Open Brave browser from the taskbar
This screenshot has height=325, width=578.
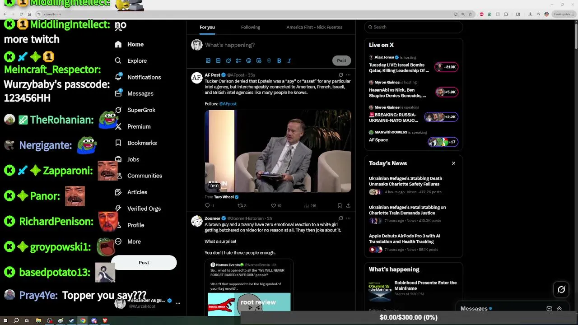105,320
